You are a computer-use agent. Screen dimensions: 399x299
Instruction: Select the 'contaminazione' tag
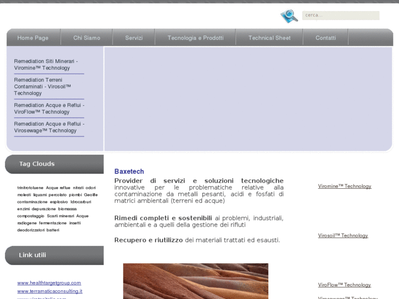click(x=32, y=202)
